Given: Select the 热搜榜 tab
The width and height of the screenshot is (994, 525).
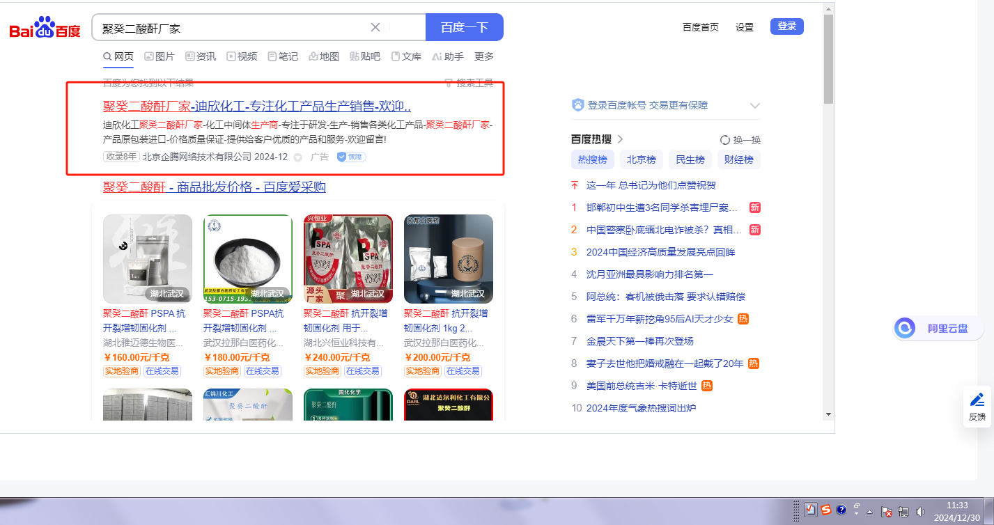Looking at the screenshot, I should (593, 159).
